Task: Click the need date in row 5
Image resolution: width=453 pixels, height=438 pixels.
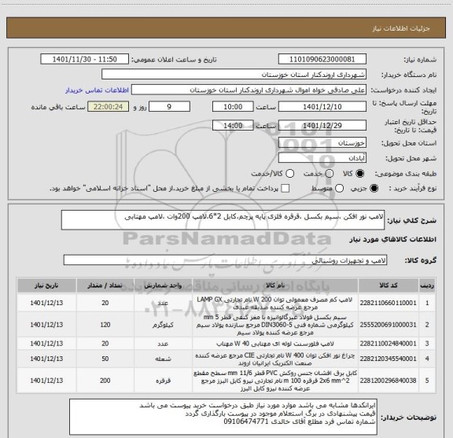Action: click(x=46, y=381)
